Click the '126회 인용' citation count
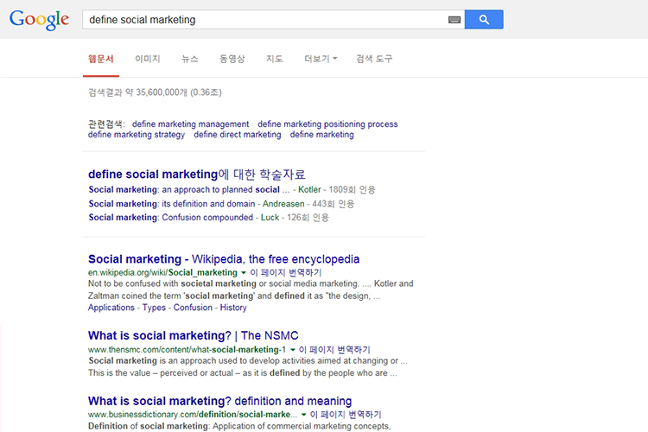This screenshot has height=432, width=648. point(308,218)
